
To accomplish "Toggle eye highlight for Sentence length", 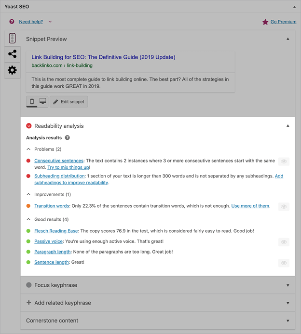I will pos(284,263).
